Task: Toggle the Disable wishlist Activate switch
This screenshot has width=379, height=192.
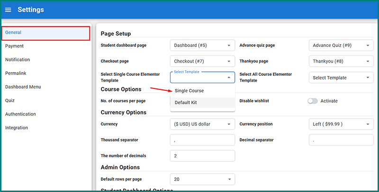Action: click(312, 101)
